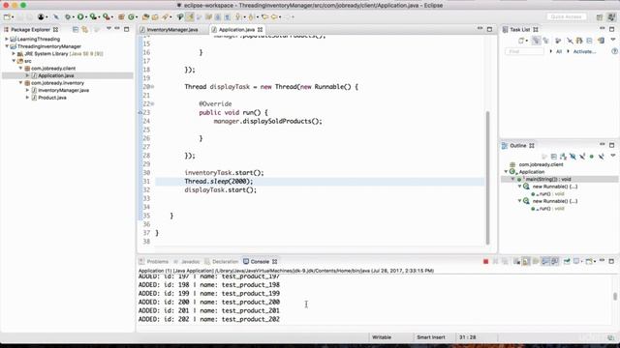Expand the LearningThreading project
The height and width of the screenshot is (348, 620).
tap(7, 39)
